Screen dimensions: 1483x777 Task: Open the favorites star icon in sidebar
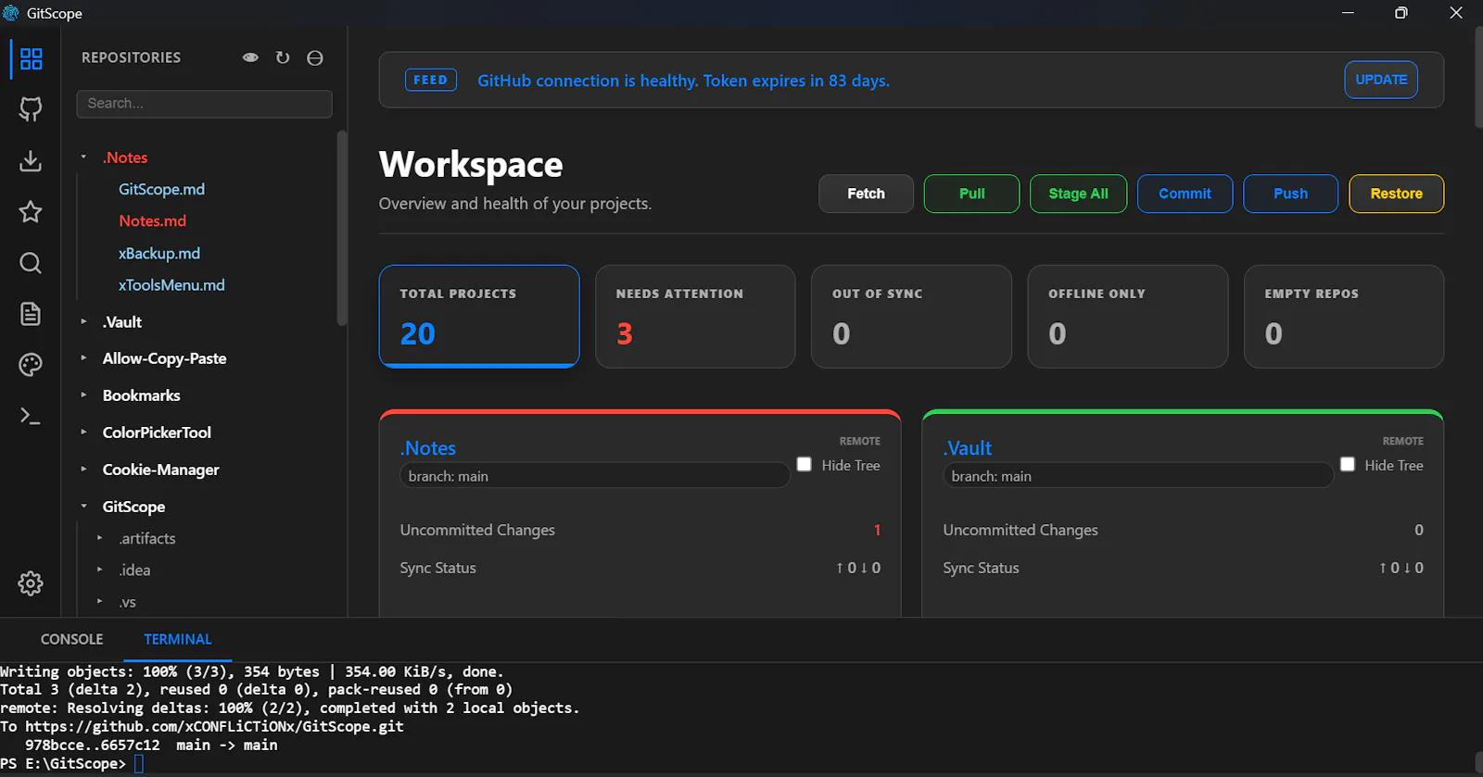point(31,212)
